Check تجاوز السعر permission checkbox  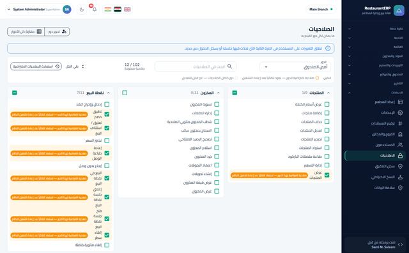[107, 141]
